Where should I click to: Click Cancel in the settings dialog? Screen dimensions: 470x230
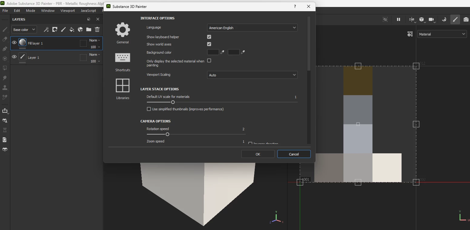tap(294, 154)
